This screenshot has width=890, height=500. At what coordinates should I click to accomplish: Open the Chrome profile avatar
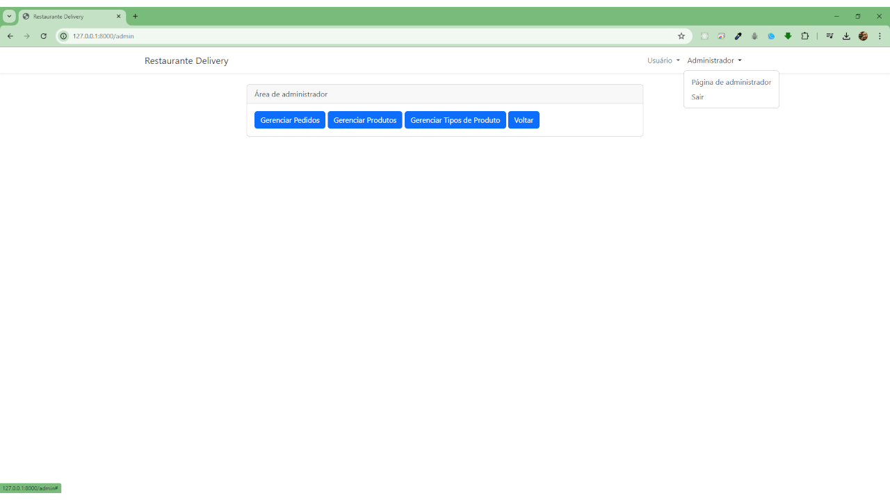863,36
